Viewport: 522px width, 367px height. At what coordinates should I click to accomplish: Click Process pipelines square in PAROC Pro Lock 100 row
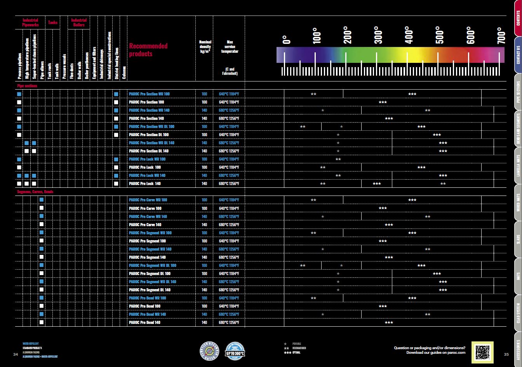point(19,167)
